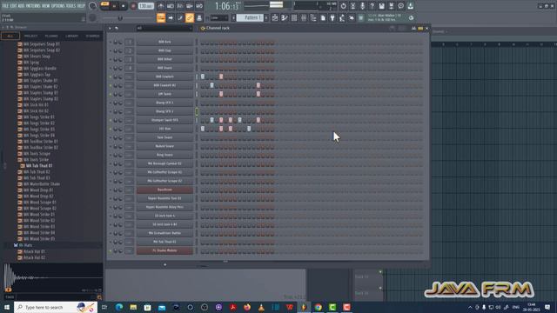Switch browser to the STARRED tab

92,37
